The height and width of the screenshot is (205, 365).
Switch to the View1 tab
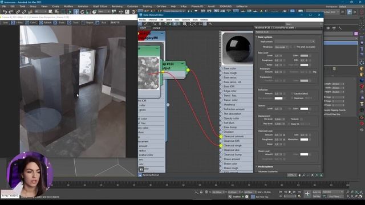(x=143, y=28)
